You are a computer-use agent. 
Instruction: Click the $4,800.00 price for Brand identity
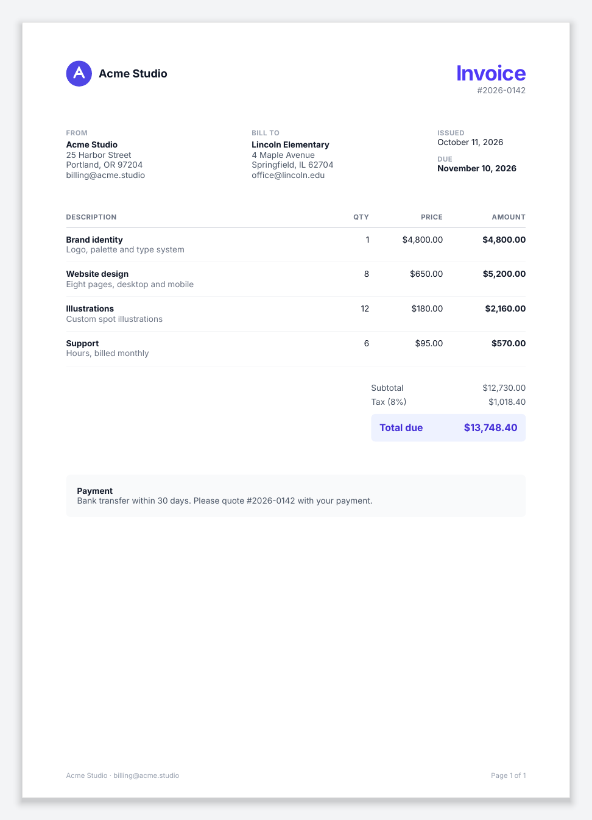click(x=423, y=240)
